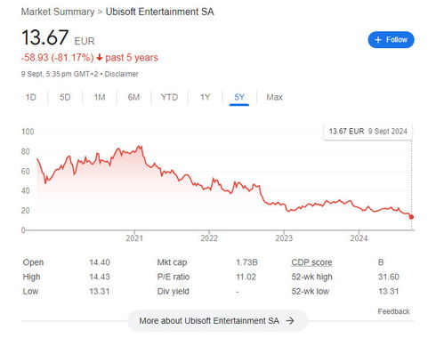Select the YTD range tab
This screenshot has width=444, height=346.
tap(169, 97)
